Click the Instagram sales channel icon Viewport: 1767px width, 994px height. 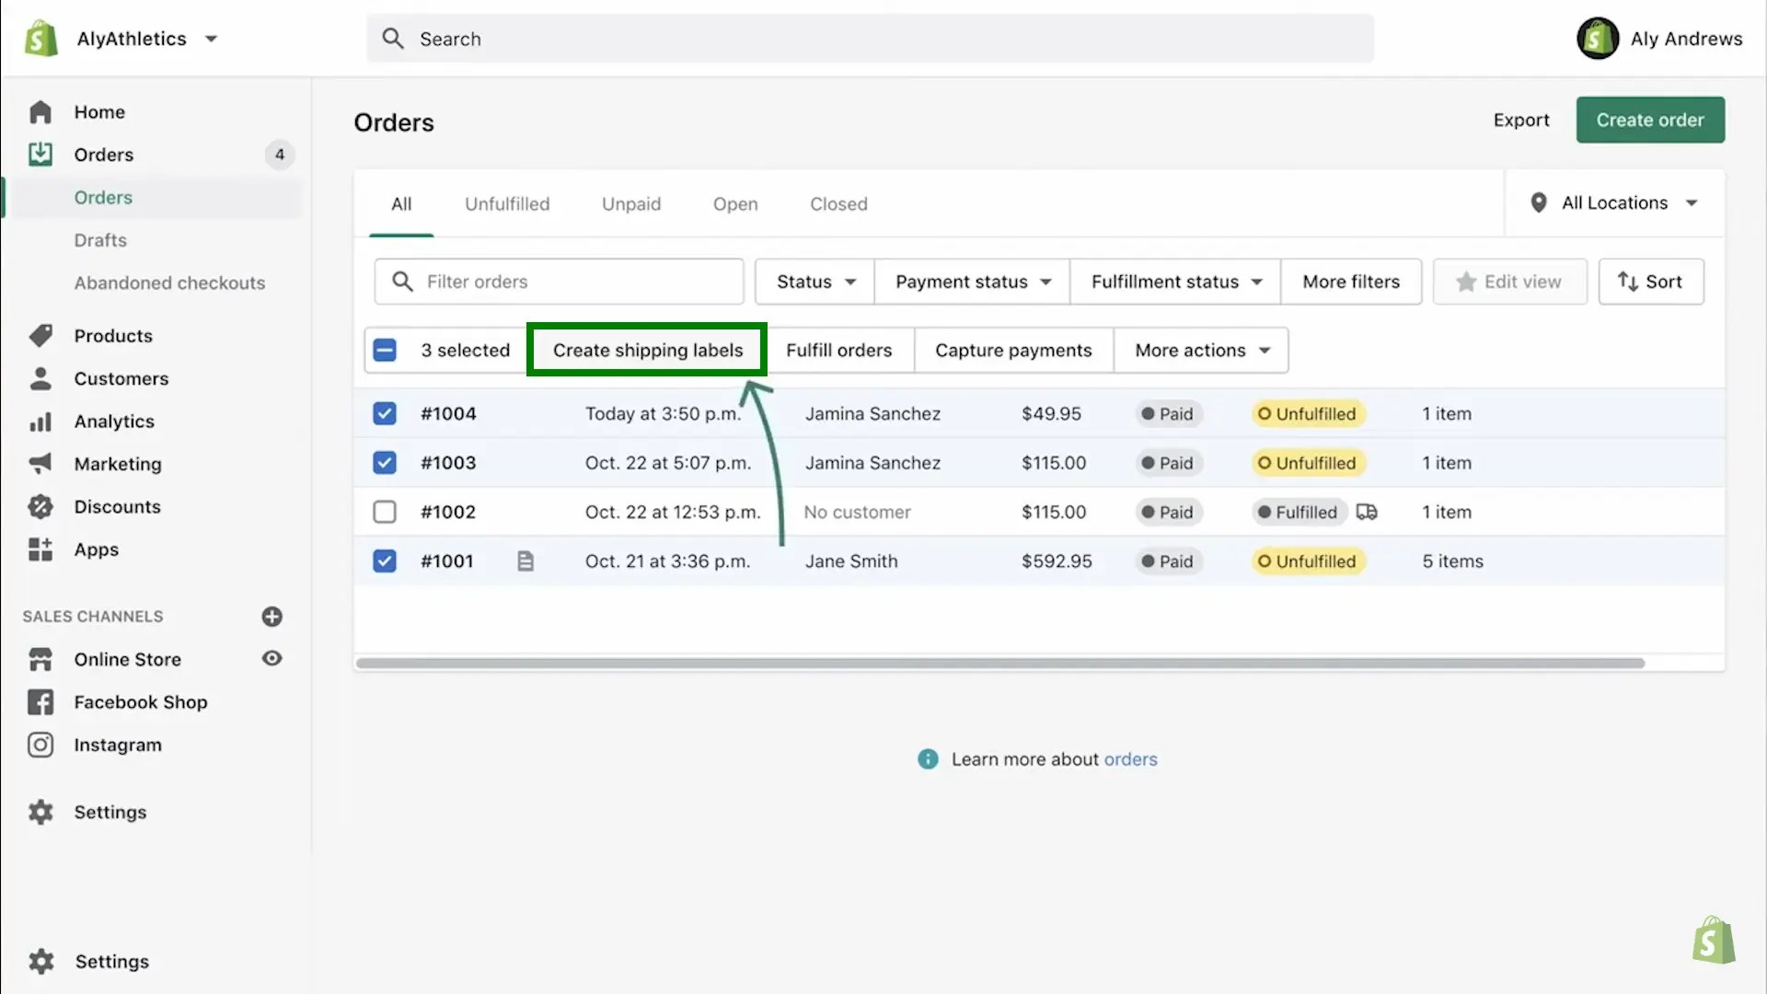coord(40,745)
